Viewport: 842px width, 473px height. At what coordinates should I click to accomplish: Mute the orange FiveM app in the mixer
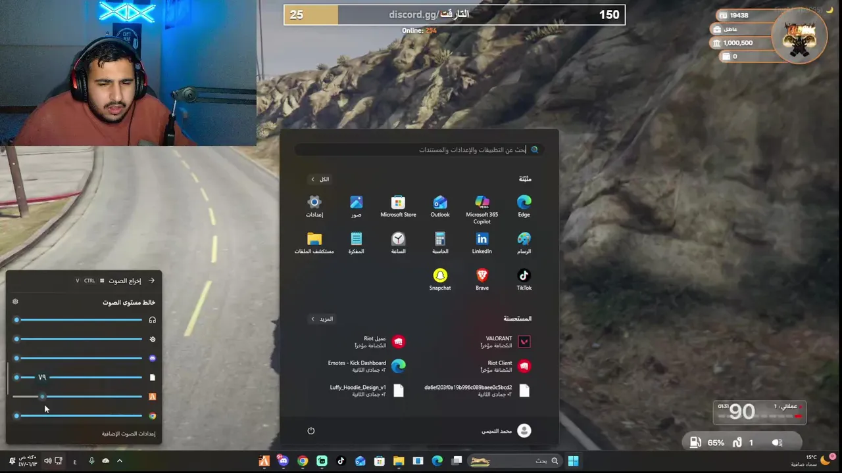pos(152,396)
